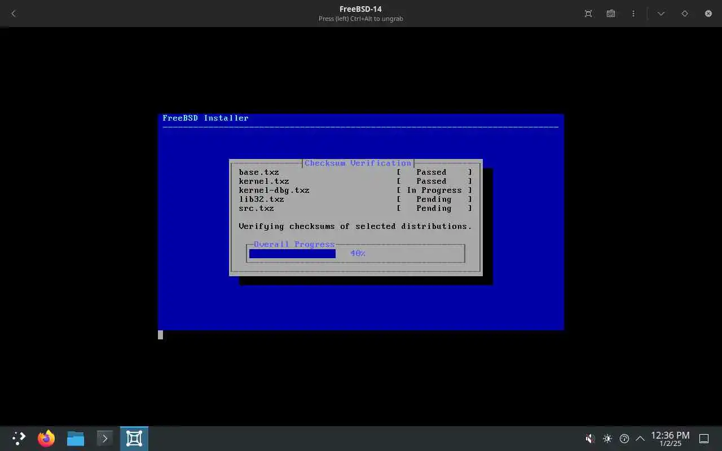Click the kernel-dbg.txz row
The image size is (722, 451).
[x=355, y=190]
